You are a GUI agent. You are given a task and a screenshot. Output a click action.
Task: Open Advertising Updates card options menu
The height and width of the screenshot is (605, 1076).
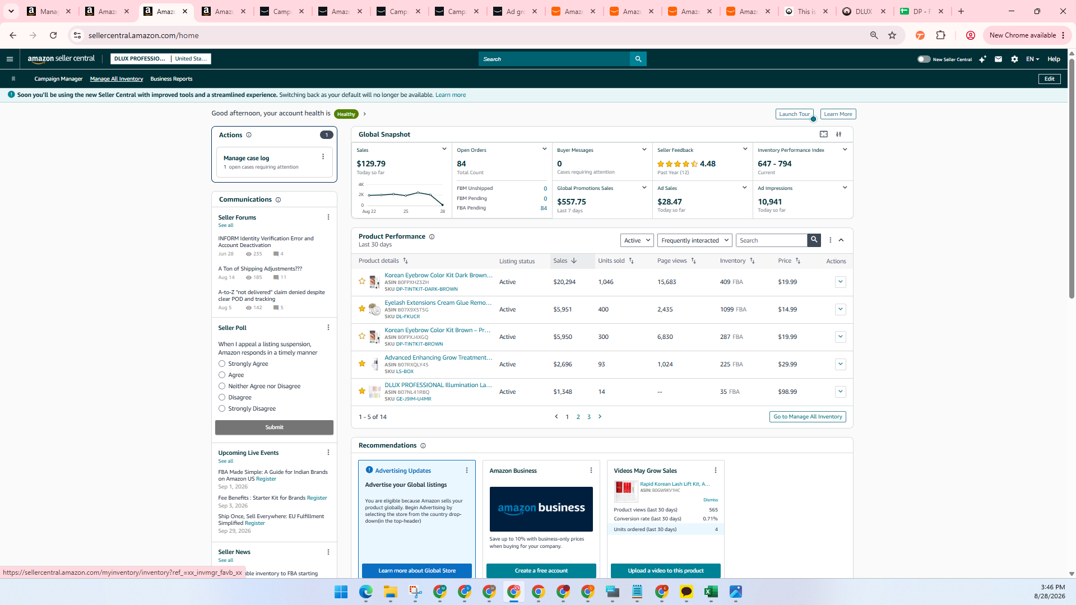click(467, 471)
